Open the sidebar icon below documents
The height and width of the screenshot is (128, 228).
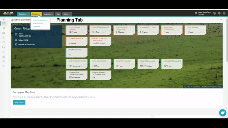pyautogui.click(x=4, y=52)
